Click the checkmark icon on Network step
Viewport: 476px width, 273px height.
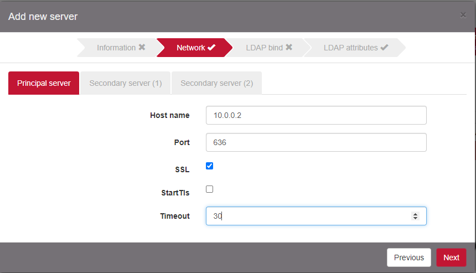[x=211, y=48]
